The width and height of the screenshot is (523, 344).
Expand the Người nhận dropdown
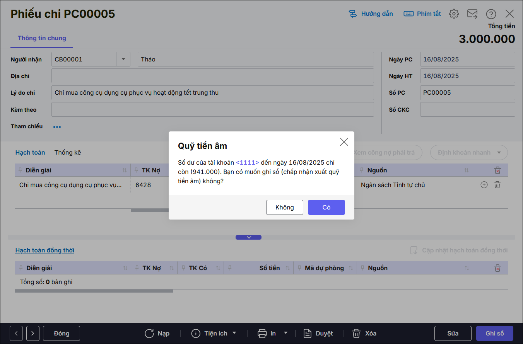[123, 59]
